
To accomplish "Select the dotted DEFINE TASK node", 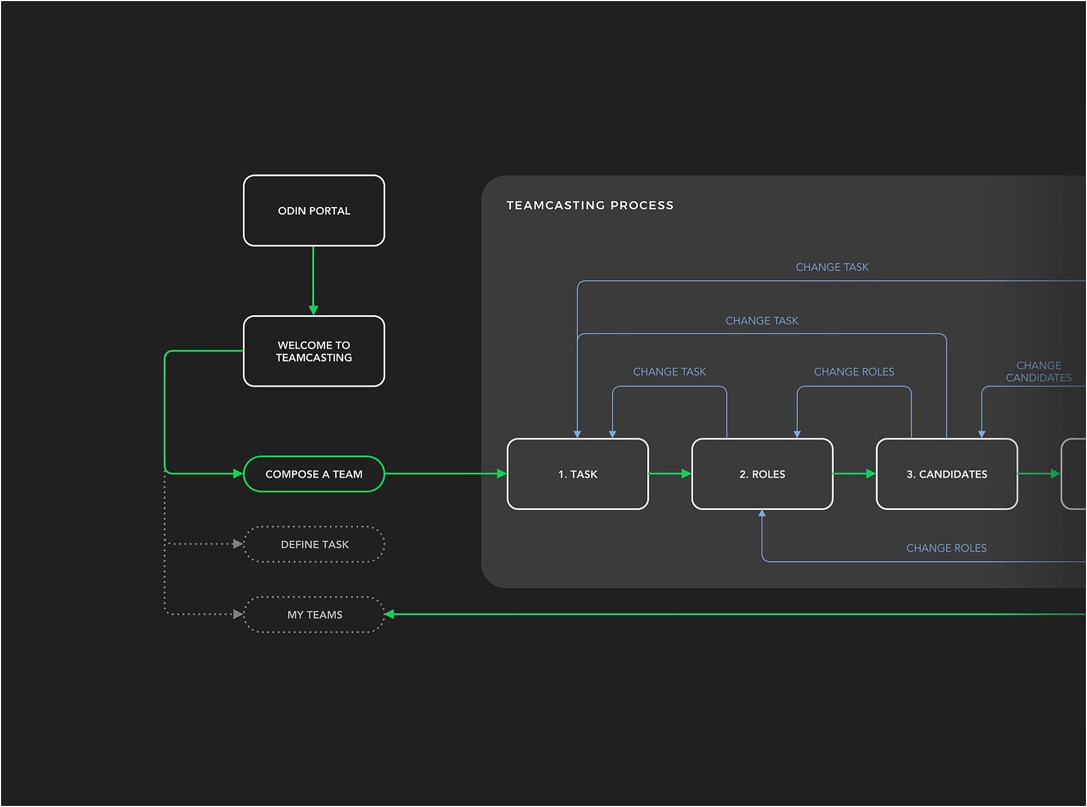I will (x=314, y=544).
